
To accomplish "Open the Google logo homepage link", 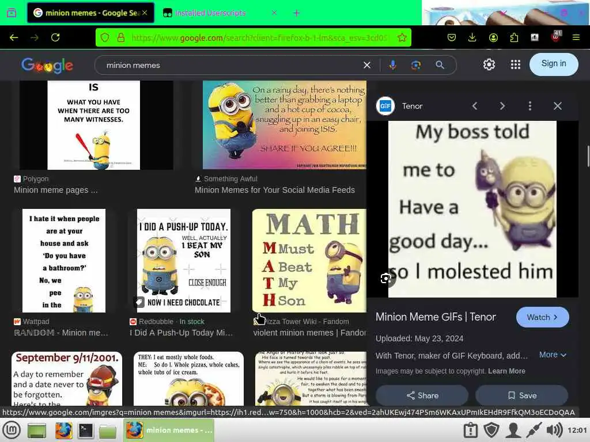I will [x=47, y=66].
